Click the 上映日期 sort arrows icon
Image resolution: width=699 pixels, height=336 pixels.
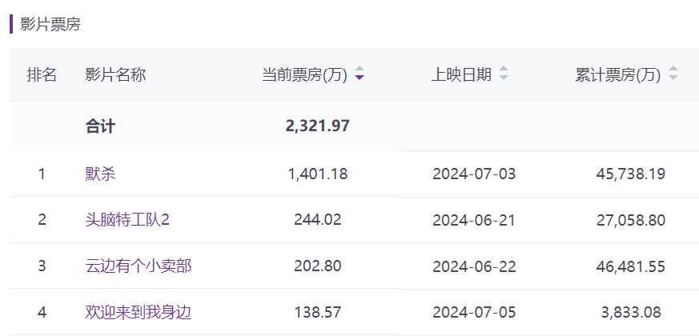(x=504, y=74)
